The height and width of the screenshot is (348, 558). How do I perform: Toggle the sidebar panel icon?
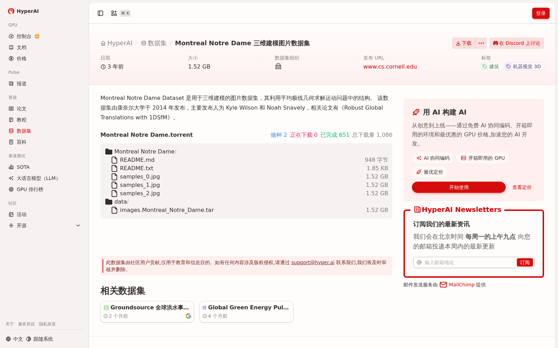tap(100, 13)
